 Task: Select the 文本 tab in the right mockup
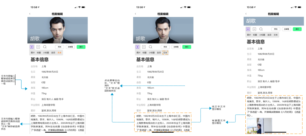click(276, 35)
